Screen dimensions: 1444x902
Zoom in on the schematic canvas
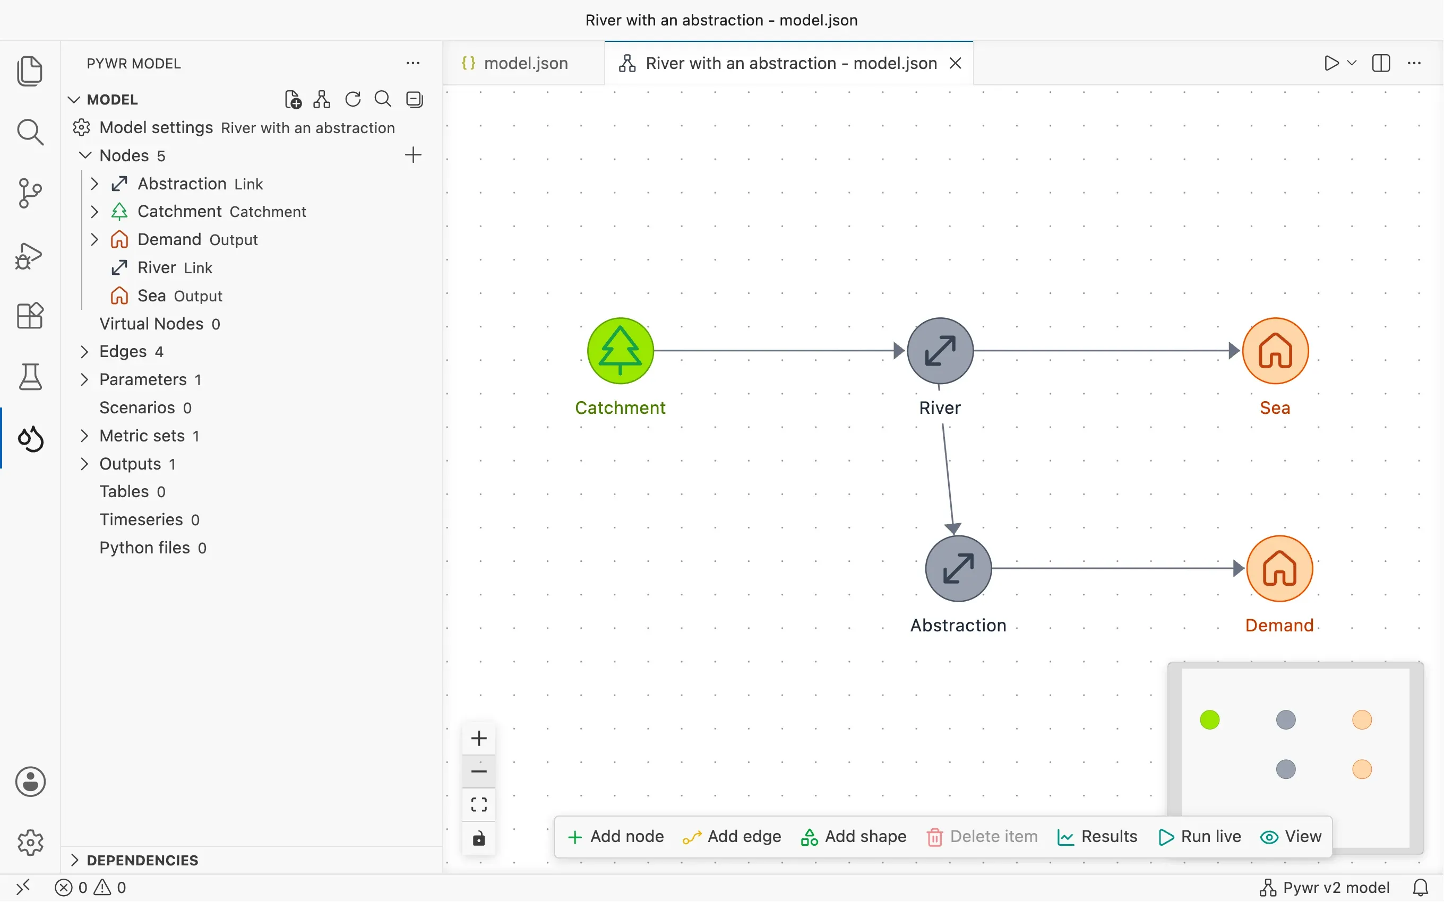(478, 739)
